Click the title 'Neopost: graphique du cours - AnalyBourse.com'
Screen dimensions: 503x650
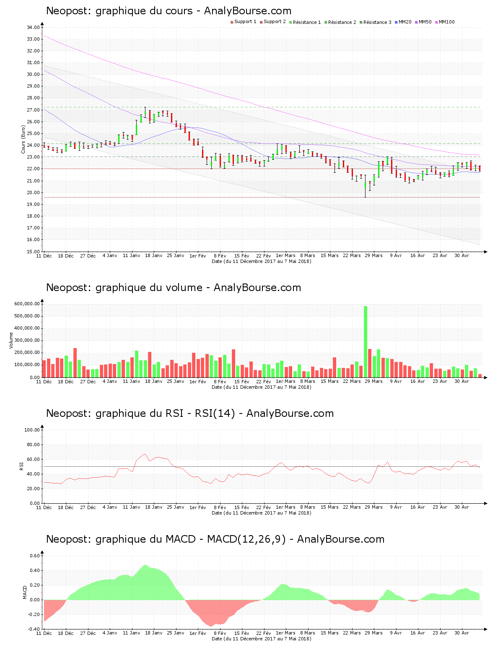[x=169, y=11]
